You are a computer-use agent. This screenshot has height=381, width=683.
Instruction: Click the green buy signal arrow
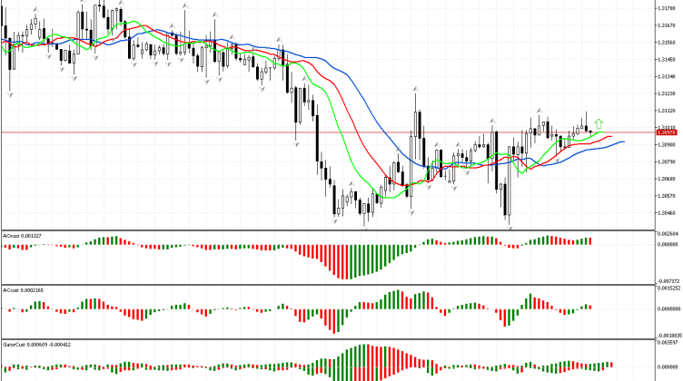[x=599, y=122]
